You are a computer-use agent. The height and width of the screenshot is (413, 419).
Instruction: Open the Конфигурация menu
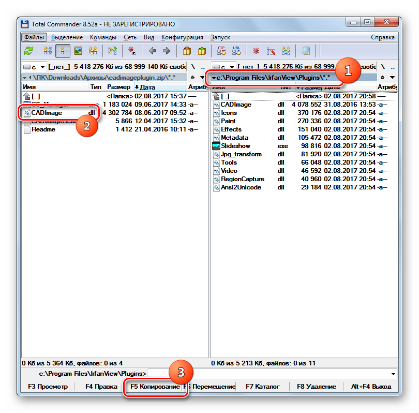coord(182,37)
